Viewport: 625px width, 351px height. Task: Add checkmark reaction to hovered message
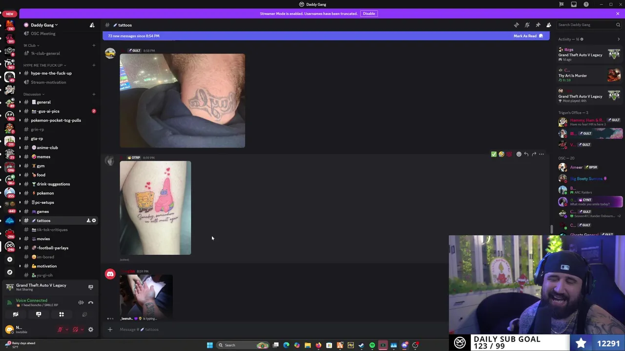(494, 154)
